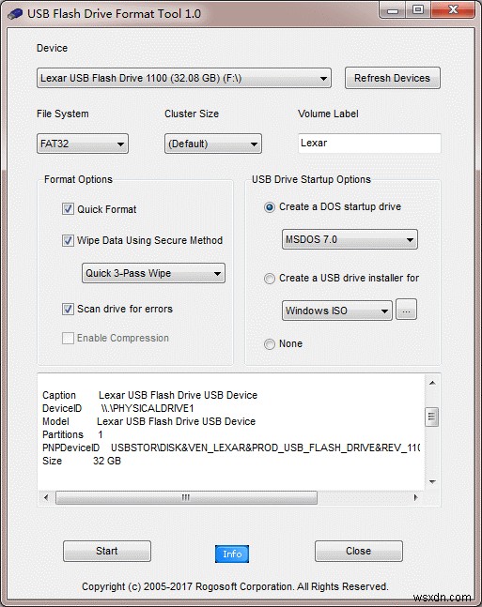Viewport: 482px width, 607px height.
Task: Open the MSDOS 7.0 version dropdown
Action: click(x=350, y=239)
